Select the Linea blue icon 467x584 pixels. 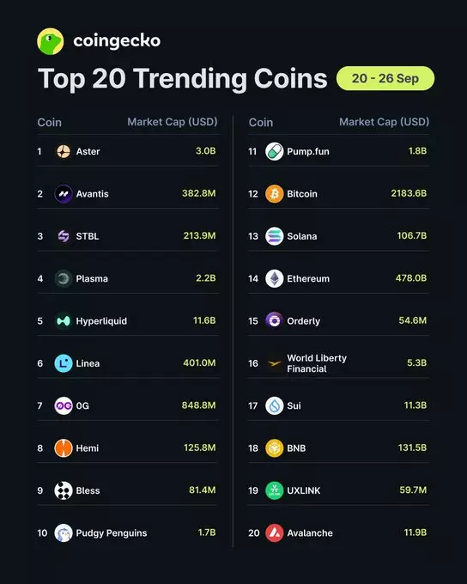[64, 363]
